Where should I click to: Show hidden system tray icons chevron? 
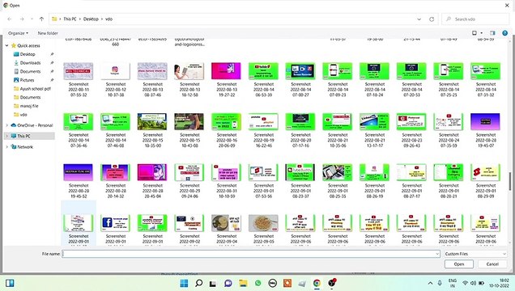(x=430, y=283)
